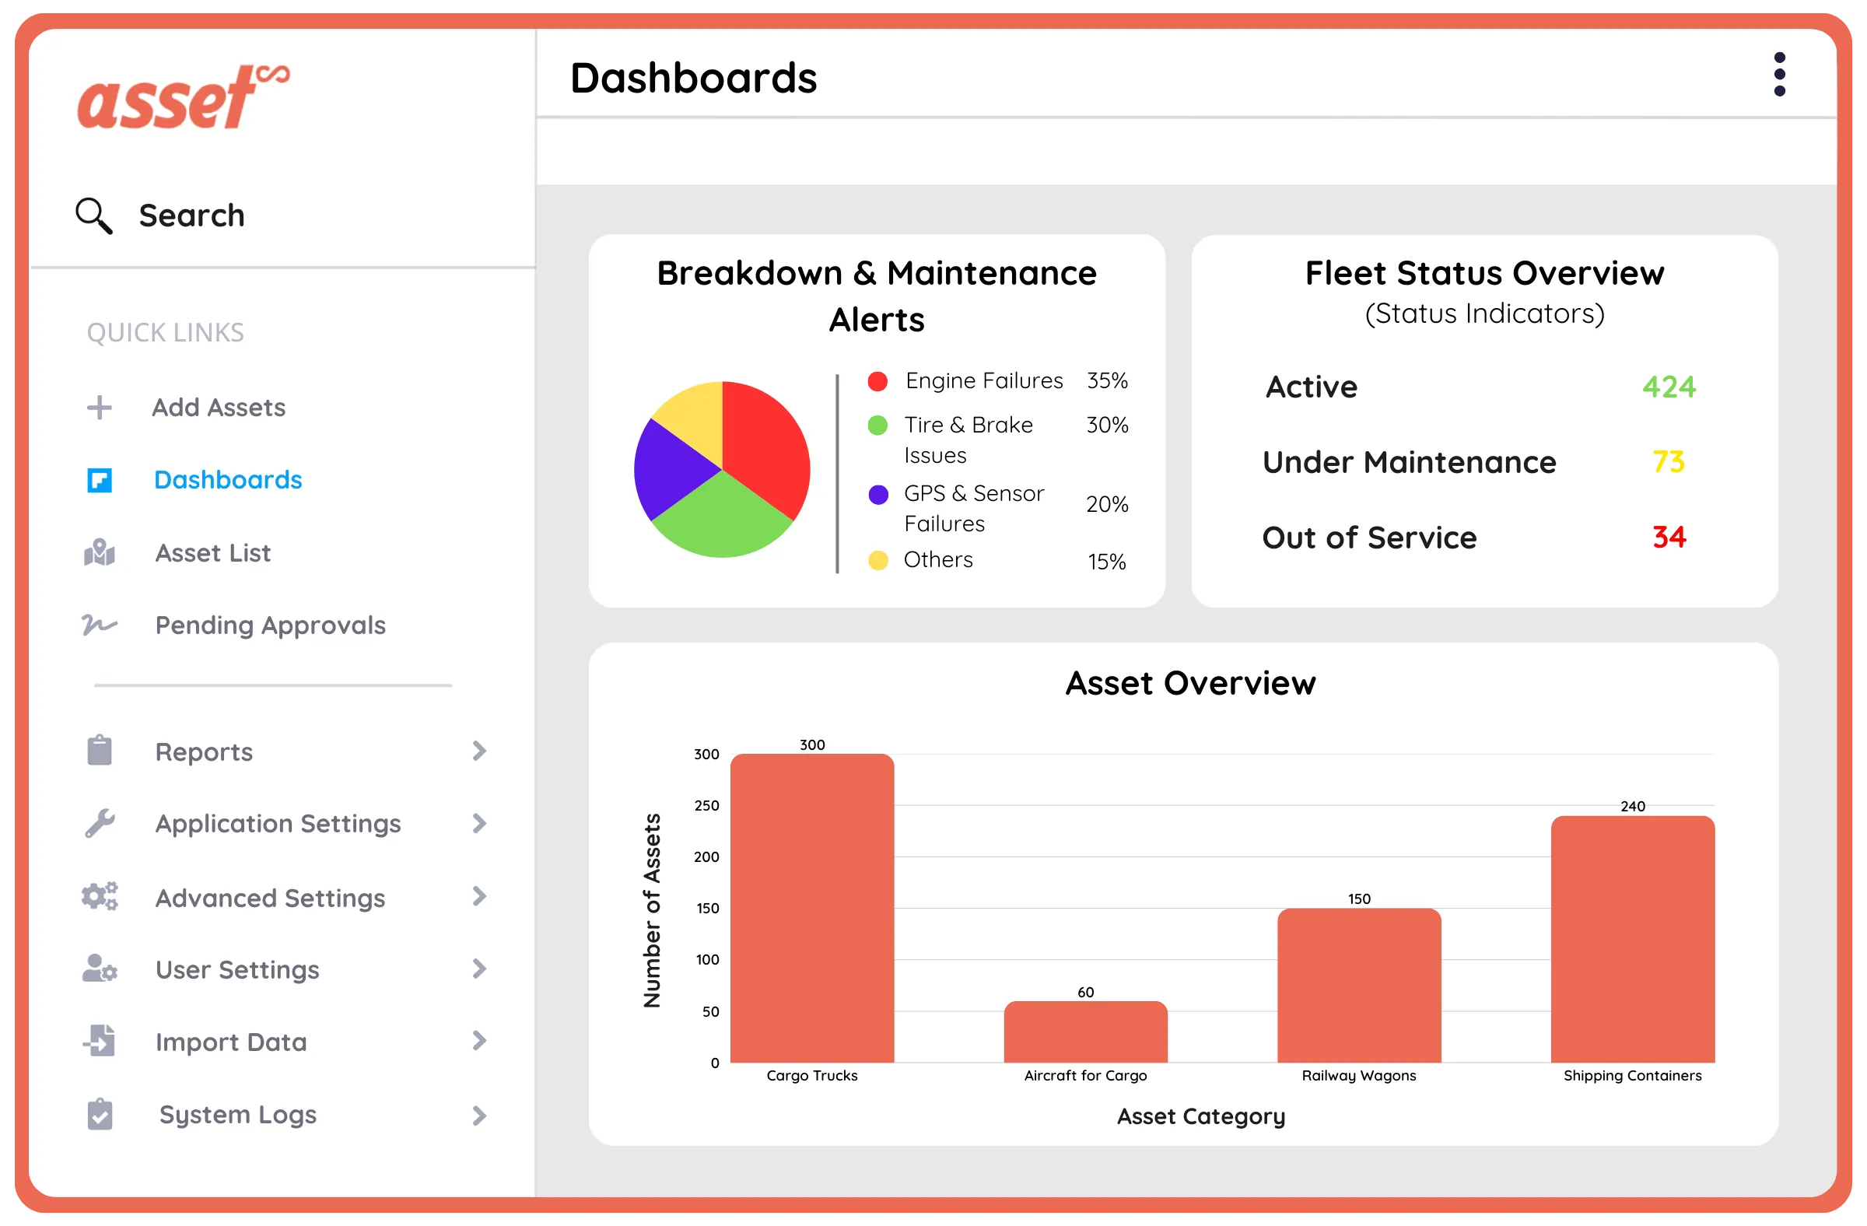Click the Import Data download icon
1867x1226 pixels.
click(99, 1041)
